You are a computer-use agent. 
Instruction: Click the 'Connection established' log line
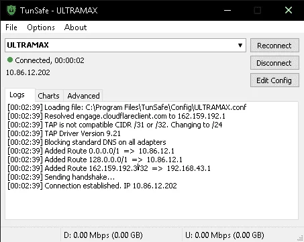pos(92,186)
